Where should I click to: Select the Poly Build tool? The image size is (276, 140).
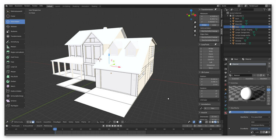click(15, 76)
